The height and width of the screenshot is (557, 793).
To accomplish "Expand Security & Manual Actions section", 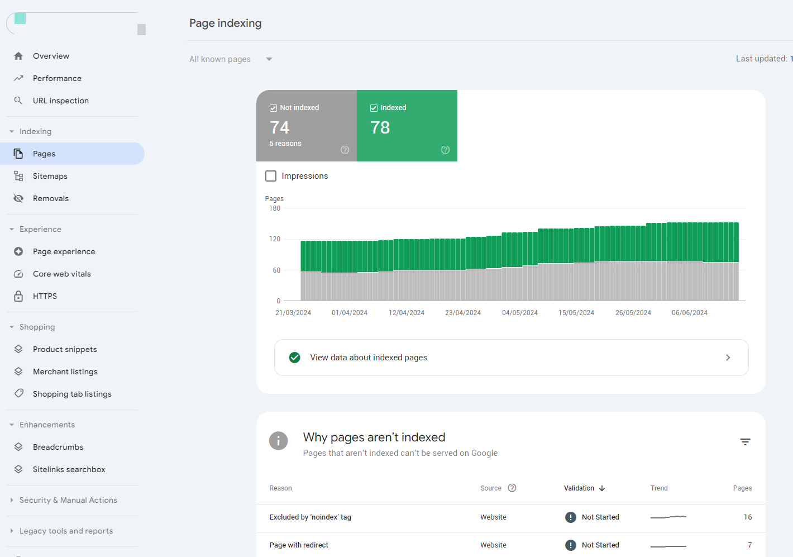I will tap(68, 500).
